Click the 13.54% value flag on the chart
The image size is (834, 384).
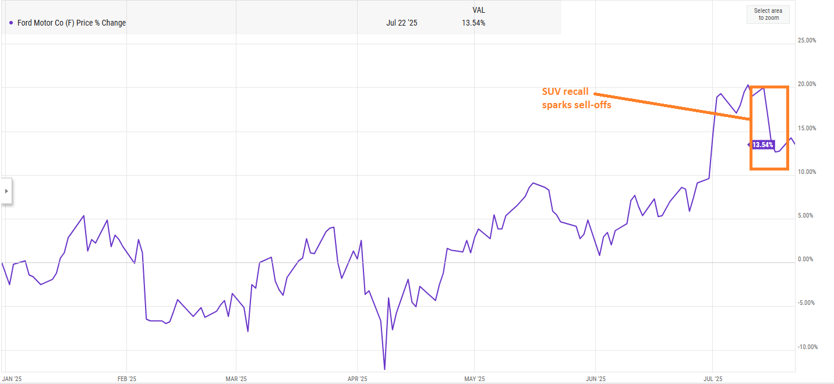click(762, 144)
